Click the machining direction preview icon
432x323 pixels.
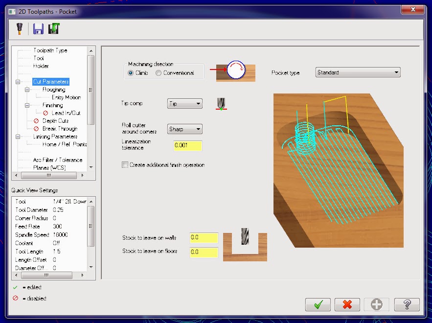point(235,72)
